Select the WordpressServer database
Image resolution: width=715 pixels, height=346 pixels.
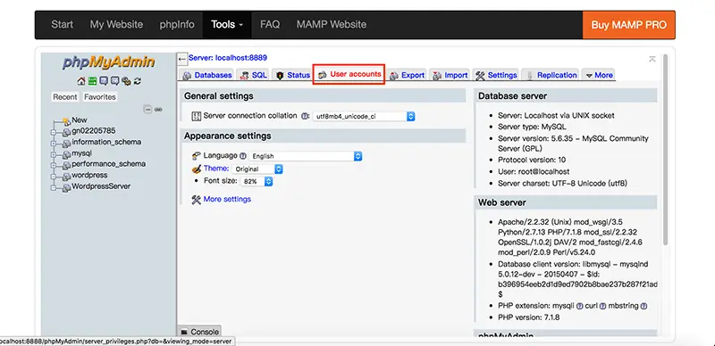101,186
